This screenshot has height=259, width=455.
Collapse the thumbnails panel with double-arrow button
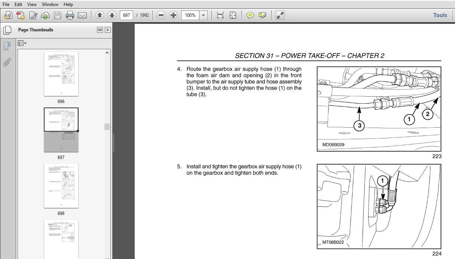pyautogui.click(x=100, y=30)
